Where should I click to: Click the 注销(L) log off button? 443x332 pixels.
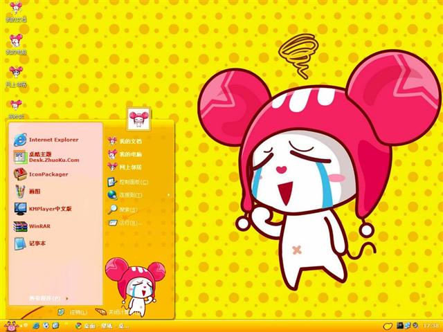pyautogui.click(x=73, y=312)
